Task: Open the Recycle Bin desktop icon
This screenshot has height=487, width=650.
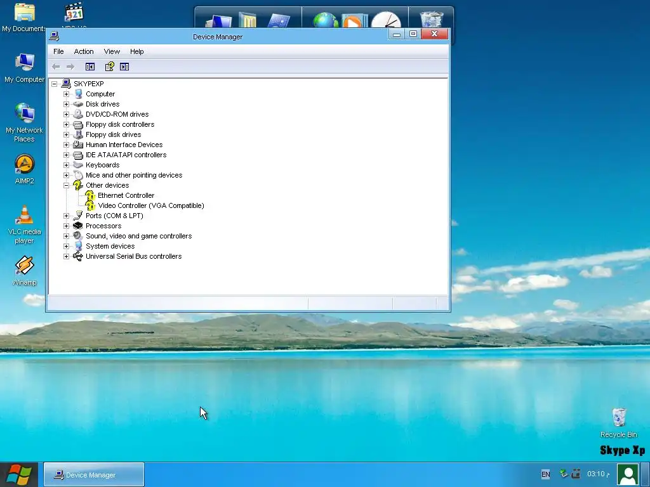Action: pyautogui.click(x=619, y=422)
